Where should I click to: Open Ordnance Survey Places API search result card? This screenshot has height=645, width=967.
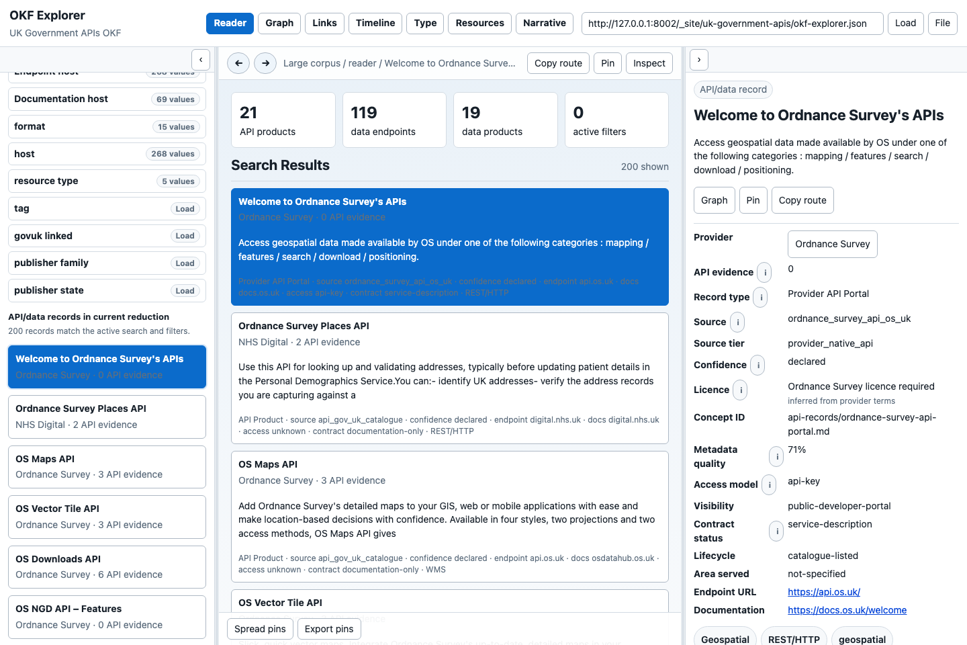pos(450,378)
